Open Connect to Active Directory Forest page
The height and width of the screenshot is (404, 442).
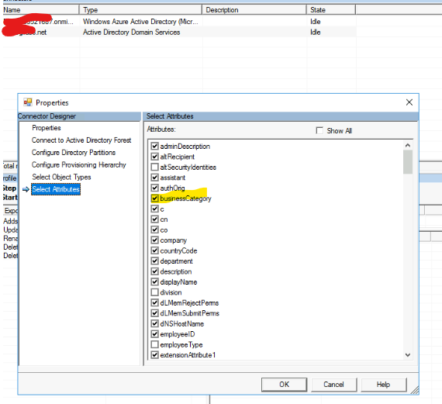(81, 140)
